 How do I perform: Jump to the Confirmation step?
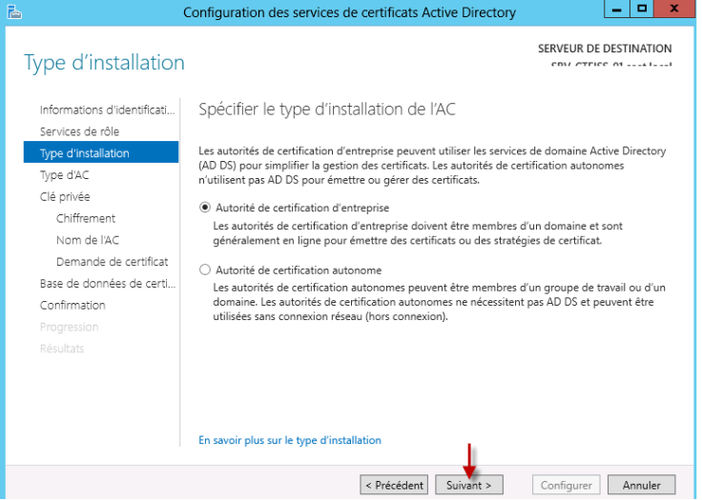(x=72, y=305)
